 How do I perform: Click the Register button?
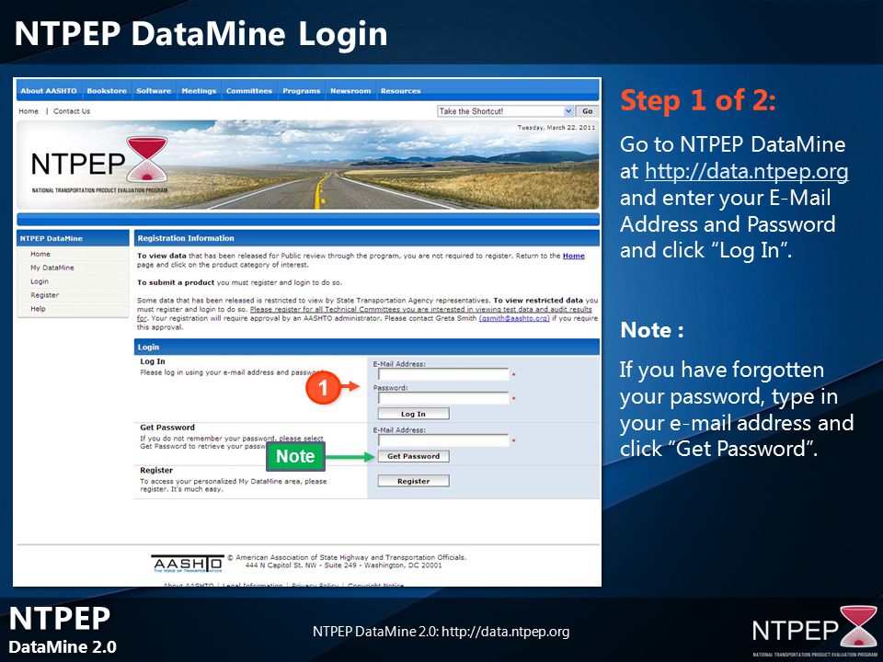413,481
